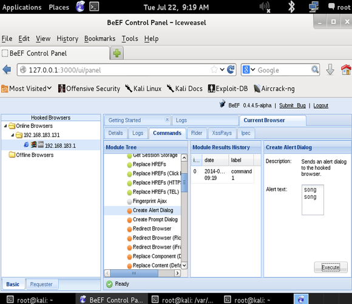Click the Online Browsers folder icon

click(x=12, y=126)
